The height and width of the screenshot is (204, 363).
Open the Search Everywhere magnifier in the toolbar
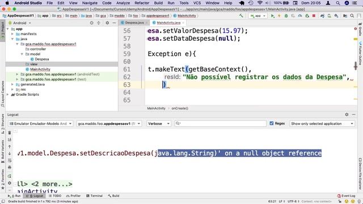tap(352, 16)
